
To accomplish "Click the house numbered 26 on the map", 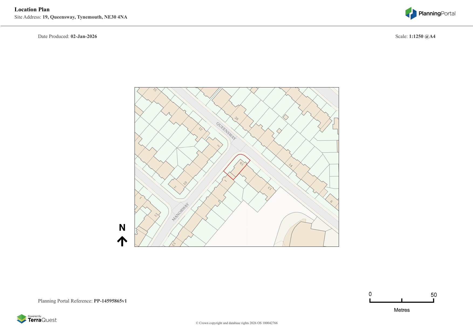I will click(x=236, y=118).
